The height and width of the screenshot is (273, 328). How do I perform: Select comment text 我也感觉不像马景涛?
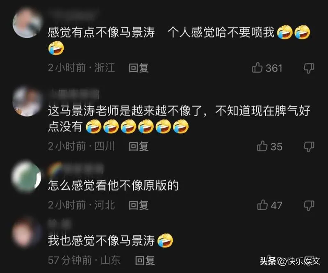coord(101,240)
